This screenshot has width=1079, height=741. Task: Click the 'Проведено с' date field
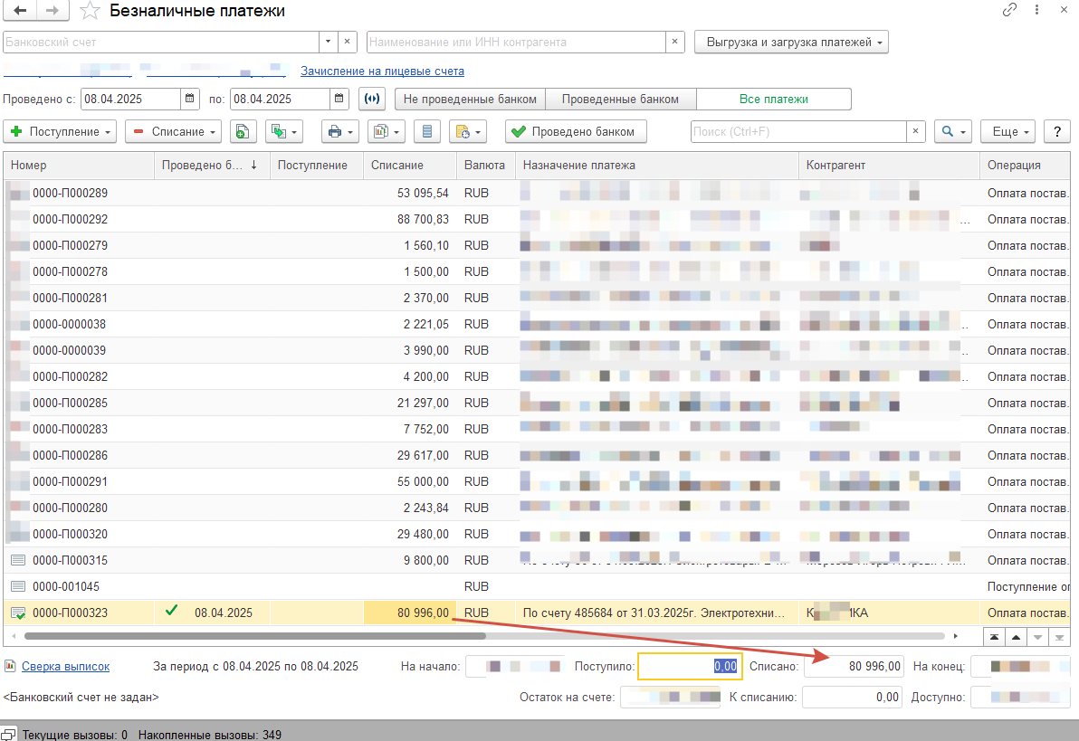(x=130, y=100)
